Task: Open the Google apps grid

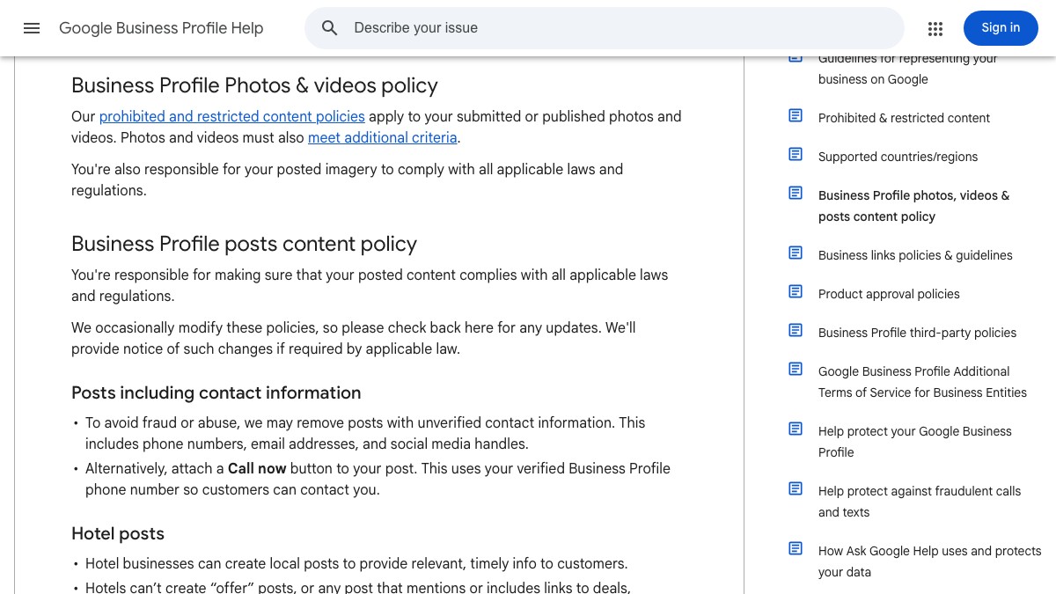Action: 935,28
